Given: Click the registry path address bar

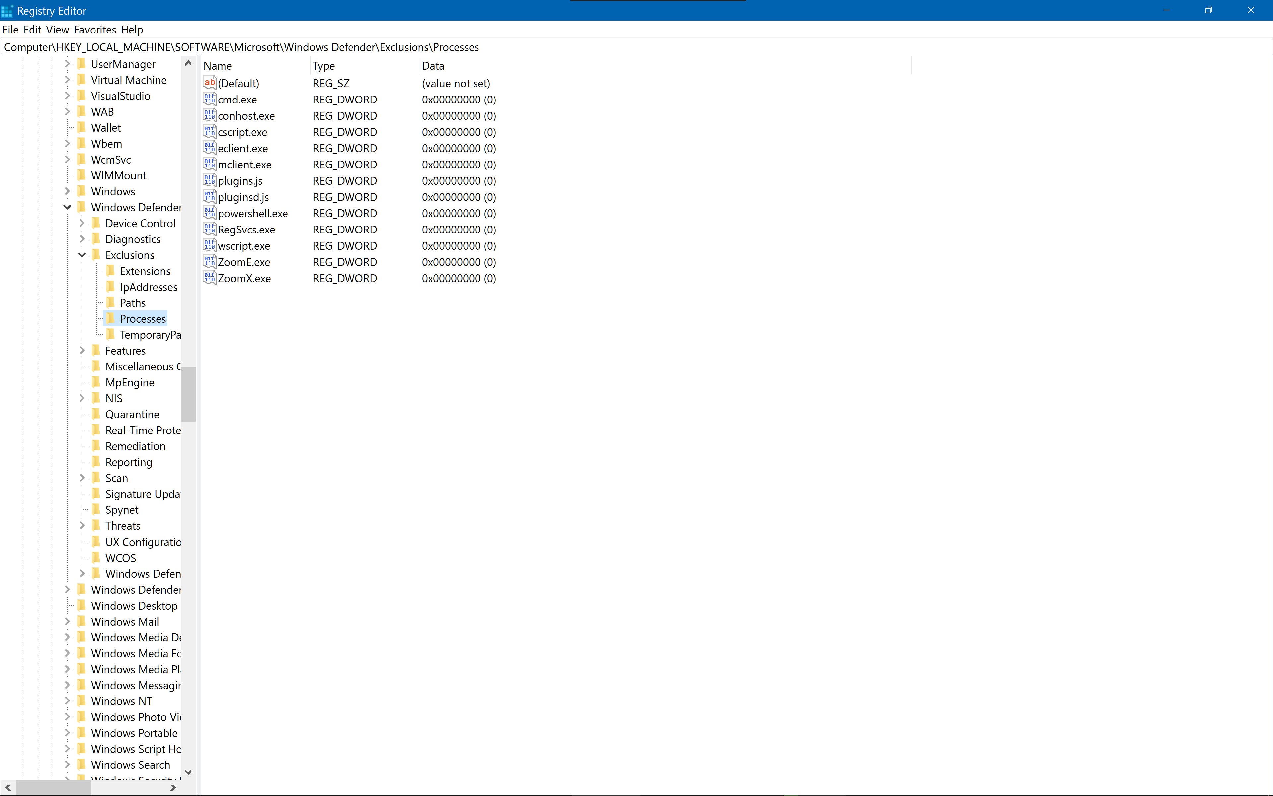Looking at the screenshot, I should [x=636, y=47].
